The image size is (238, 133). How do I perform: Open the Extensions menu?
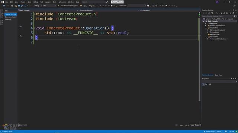click(62, 2)
